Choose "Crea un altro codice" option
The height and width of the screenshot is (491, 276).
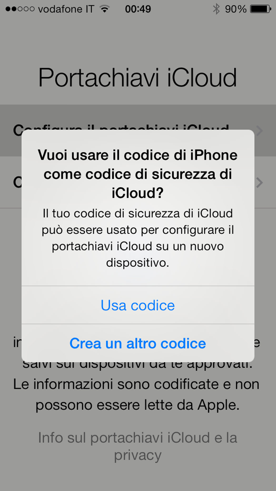[x=138, y=343]
